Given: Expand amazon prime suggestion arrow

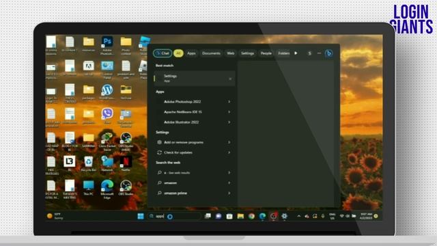Looking at the screenshot, I should 229,193.
